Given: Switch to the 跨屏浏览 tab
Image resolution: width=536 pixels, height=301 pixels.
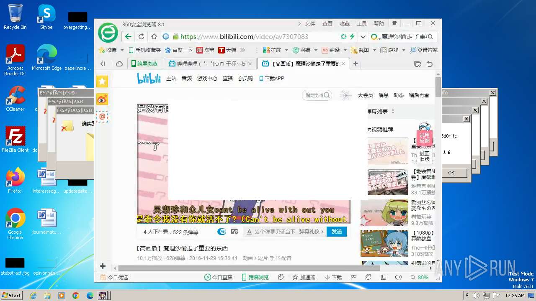Looking at the screenshot, I should click(x=144, y=64).
